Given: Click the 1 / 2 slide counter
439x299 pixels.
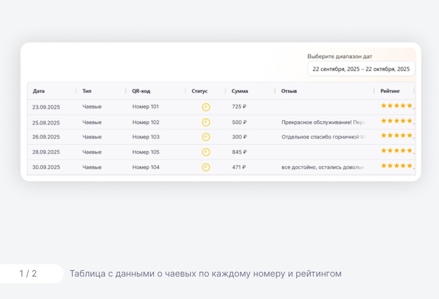Looking at the screenshot, I should coord(28,273).
